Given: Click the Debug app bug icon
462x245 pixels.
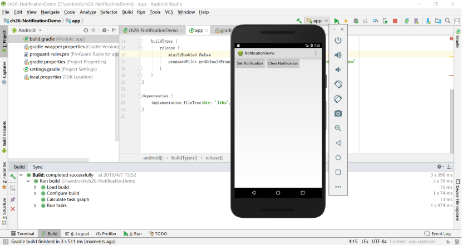Looking at the screenshot, I should click(356, 21).
